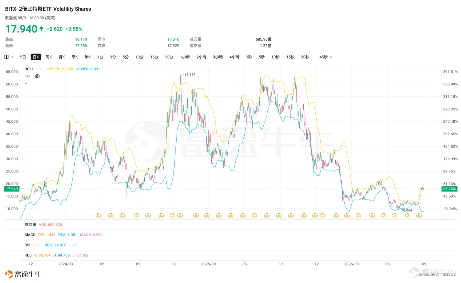Switch to the 季K chart tab
This screenshot has width=461, height=283.
click(x=75, y=57)
